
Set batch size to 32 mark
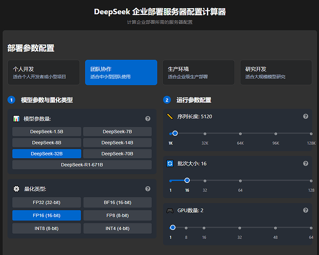pyautogui.click(x=205, y=181)
